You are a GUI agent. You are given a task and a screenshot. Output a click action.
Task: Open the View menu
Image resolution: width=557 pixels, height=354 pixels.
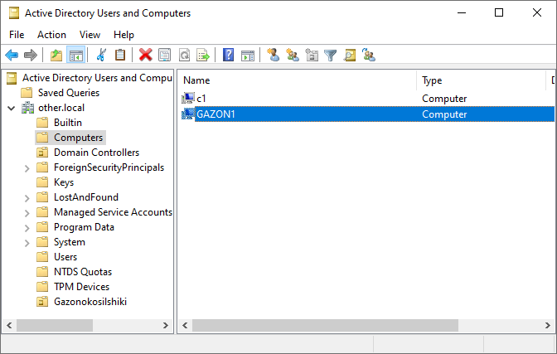[x=90, y=35]
